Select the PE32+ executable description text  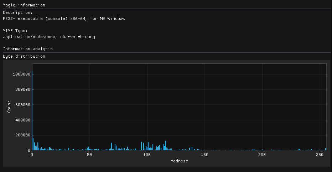point(64,19)
